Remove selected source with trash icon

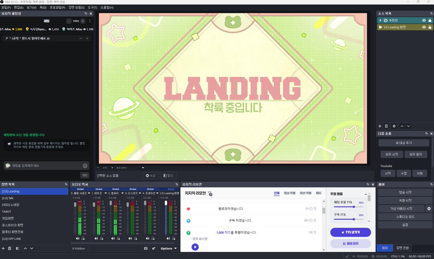386,126
